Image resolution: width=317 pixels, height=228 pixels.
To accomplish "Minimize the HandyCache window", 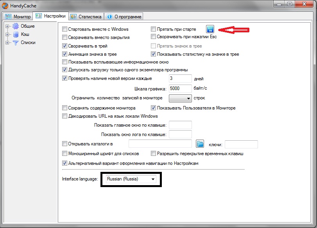I will [279, 4].
